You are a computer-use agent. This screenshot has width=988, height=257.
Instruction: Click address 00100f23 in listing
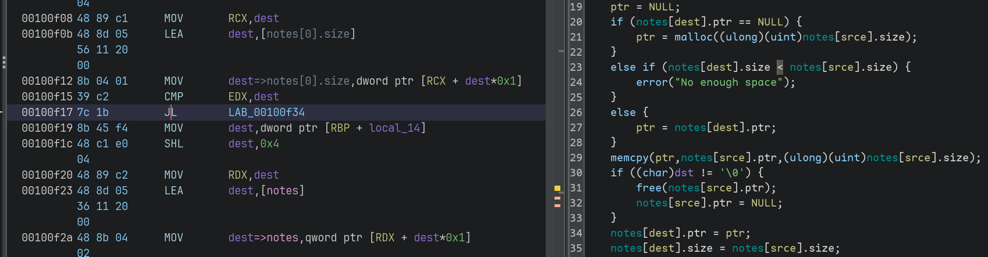[47, 191]
